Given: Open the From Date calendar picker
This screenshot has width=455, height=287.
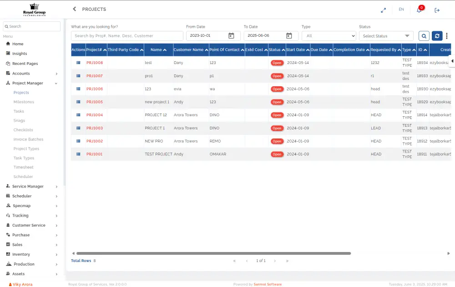Looking at the screenshot, I should 231,36.
